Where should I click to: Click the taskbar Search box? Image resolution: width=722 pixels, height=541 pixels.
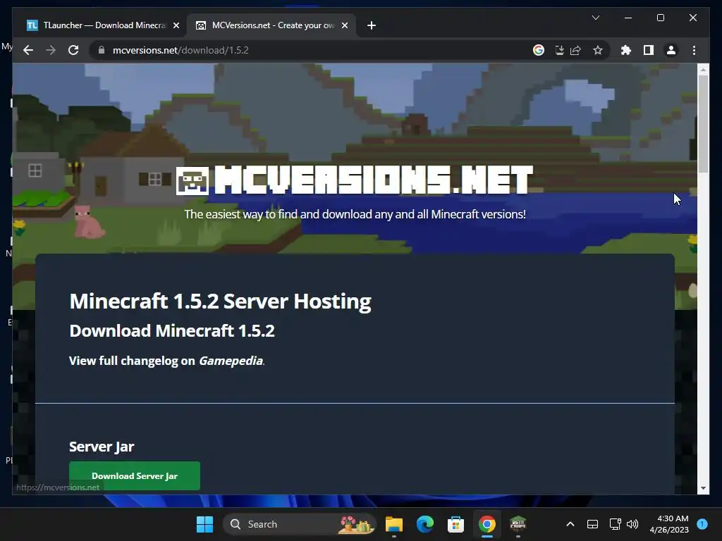299,524
